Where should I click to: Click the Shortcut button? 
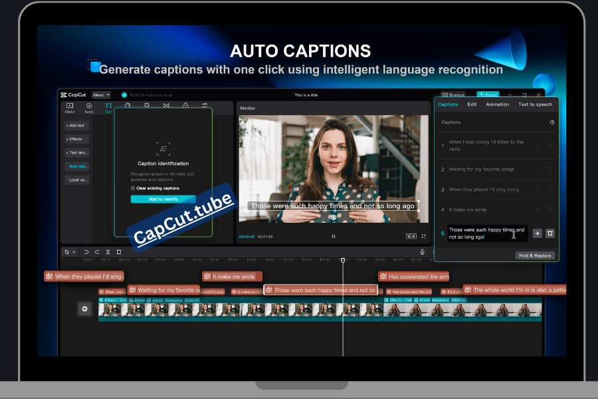tap(453, 94)
